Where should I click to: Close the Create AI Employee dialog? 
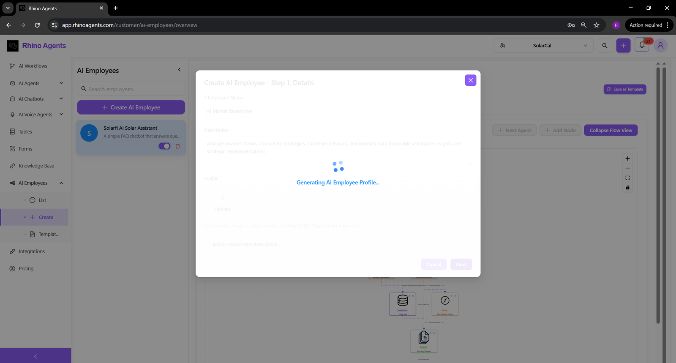coord(471,80)
